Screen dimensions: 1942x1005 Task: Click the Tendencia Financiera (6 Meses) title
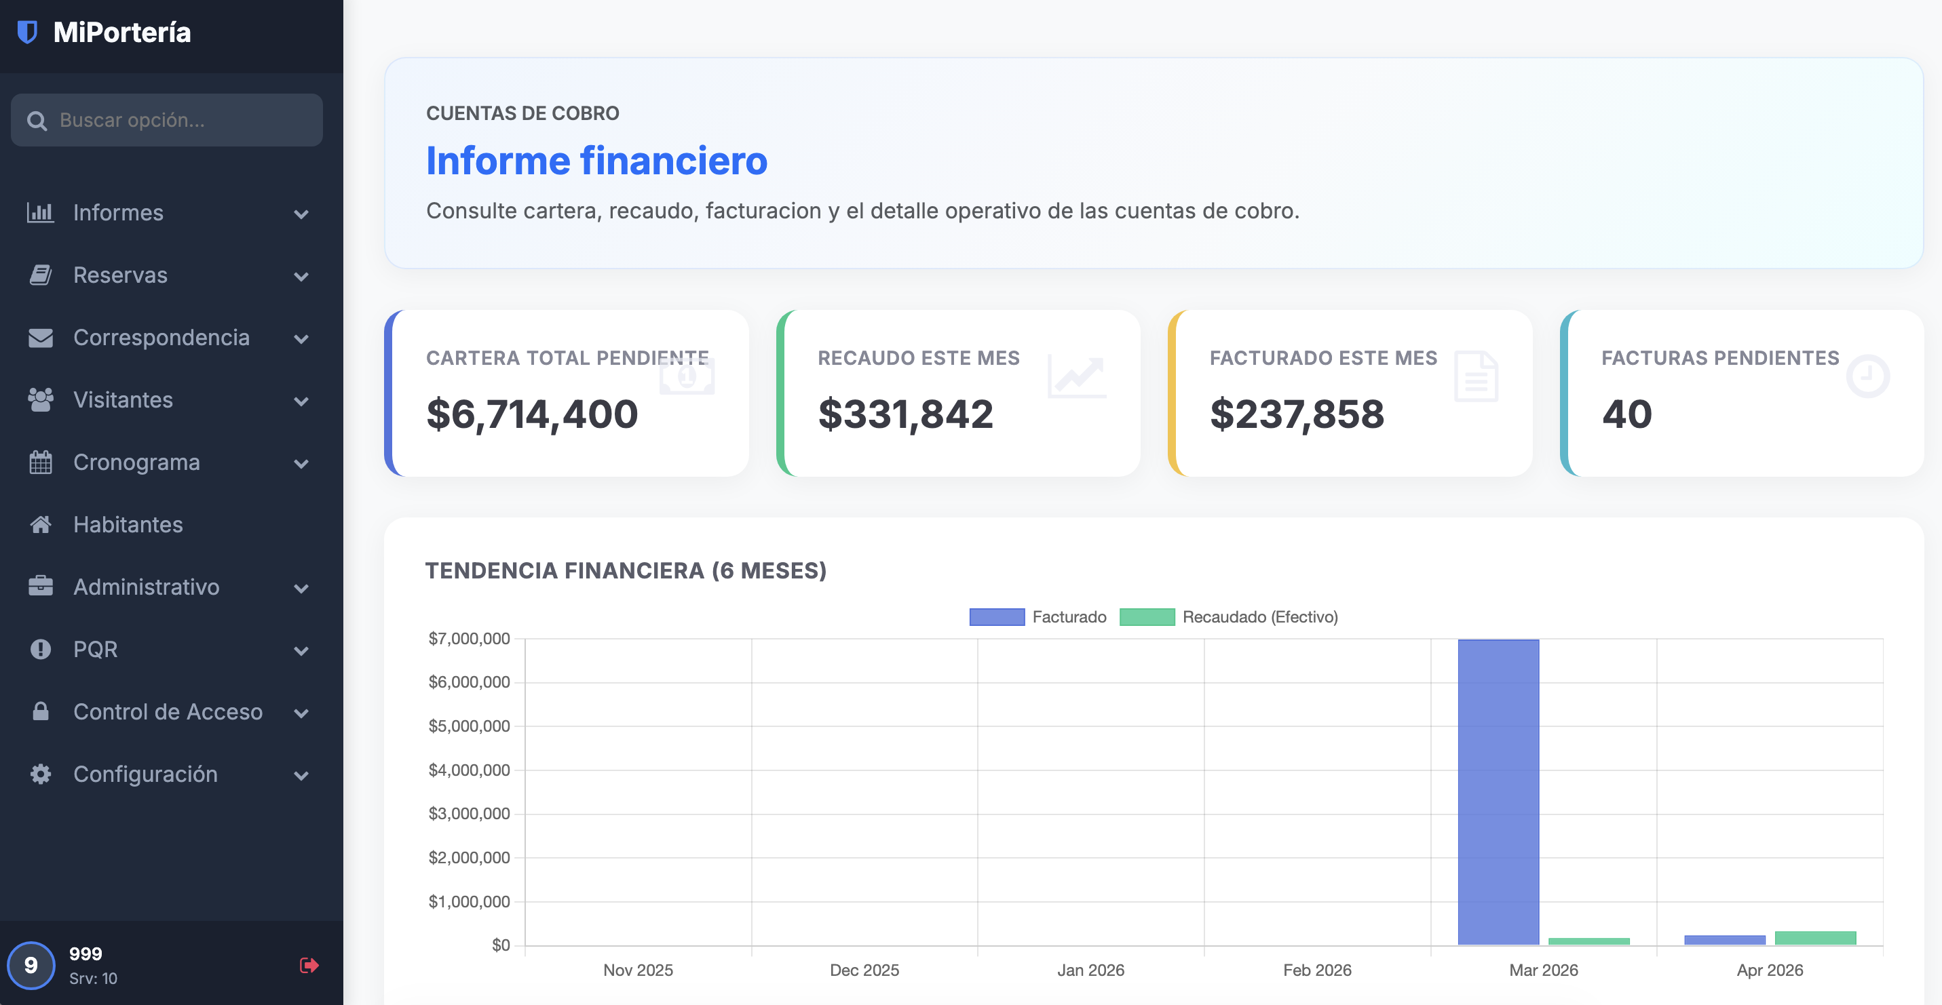point(626,570)
